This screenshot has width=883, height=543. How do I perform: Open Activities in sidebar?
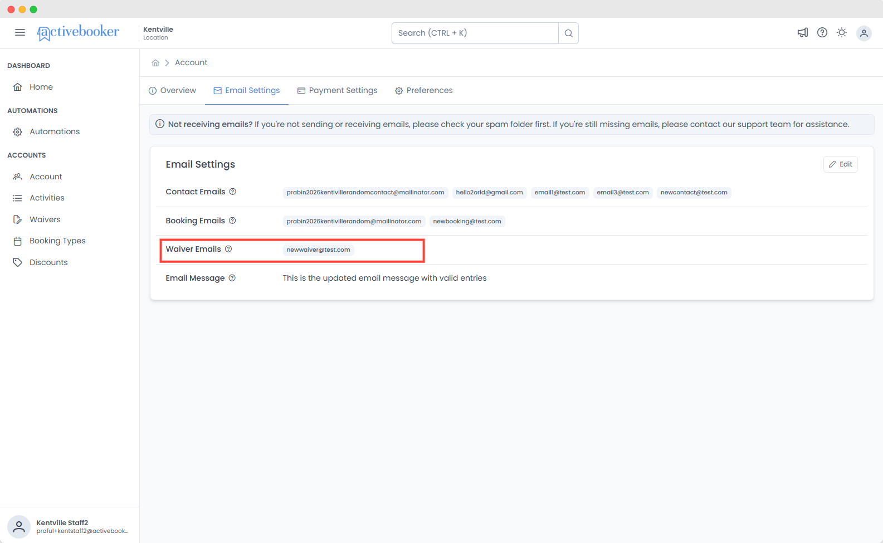tap(47, 198)
